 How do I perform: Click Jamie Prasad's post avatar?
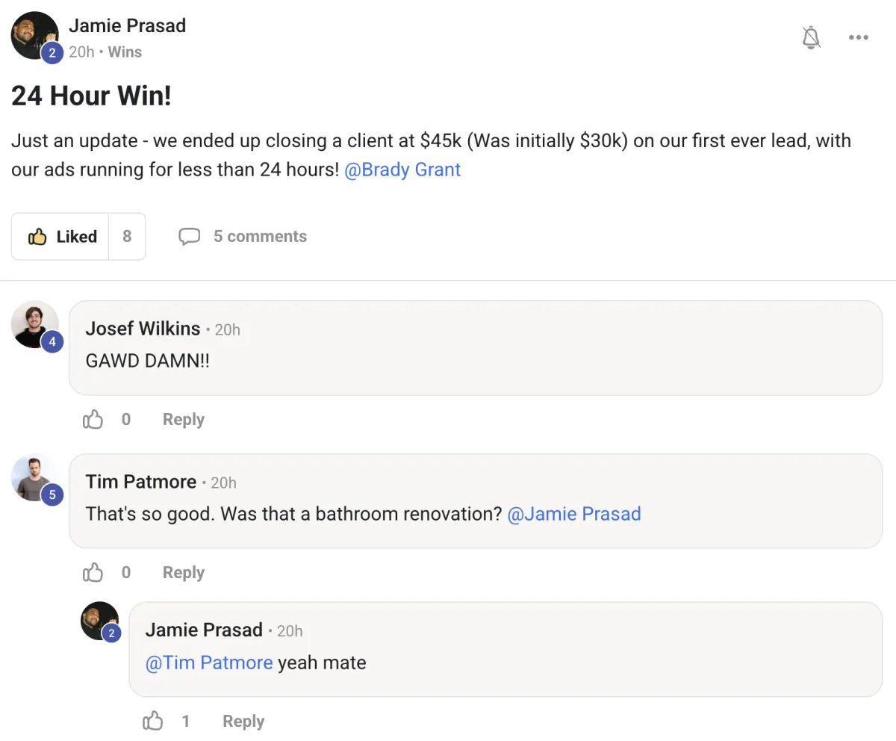(x=34, y=36)
